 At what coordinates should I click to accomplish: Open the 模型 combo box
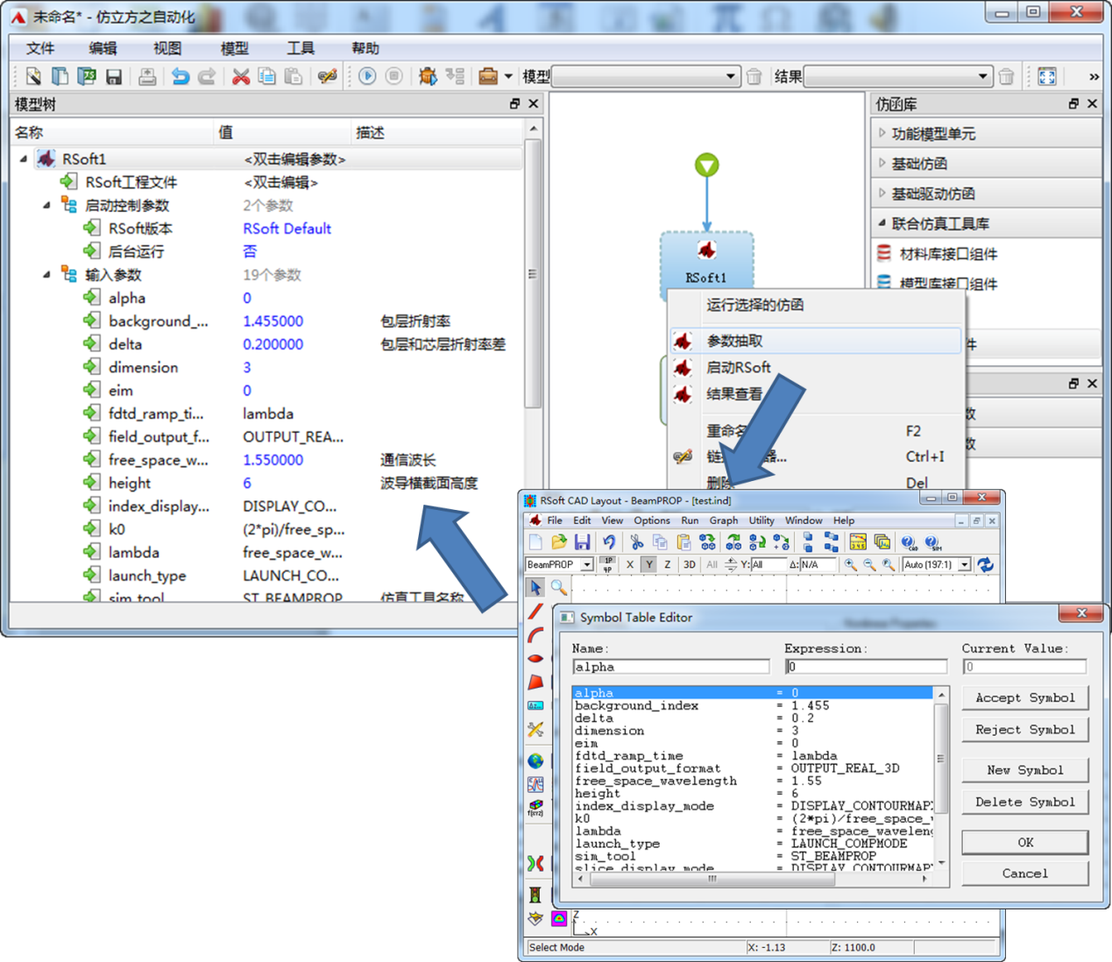[x=646, y=76]
